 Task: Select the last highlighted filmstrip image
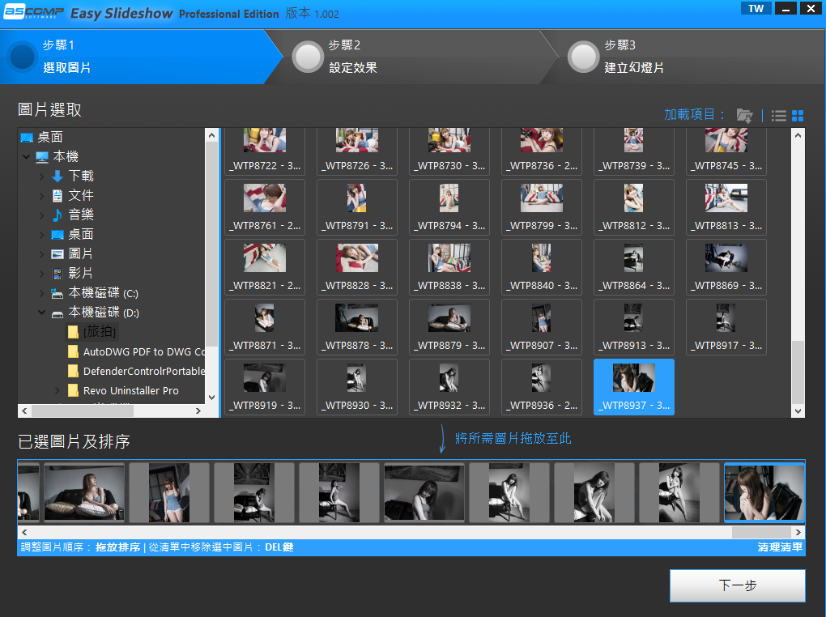pyautogui.click(x=764, y=492)
